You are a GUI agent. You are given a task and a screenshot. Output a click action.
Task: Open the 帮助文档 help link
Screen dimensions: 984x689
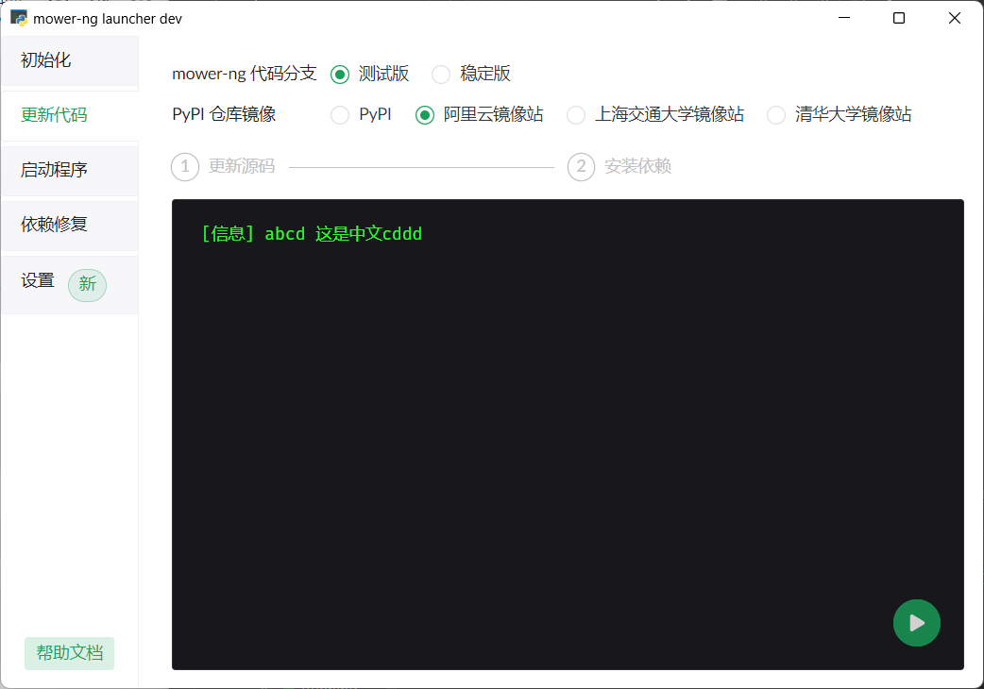[69, 653]
